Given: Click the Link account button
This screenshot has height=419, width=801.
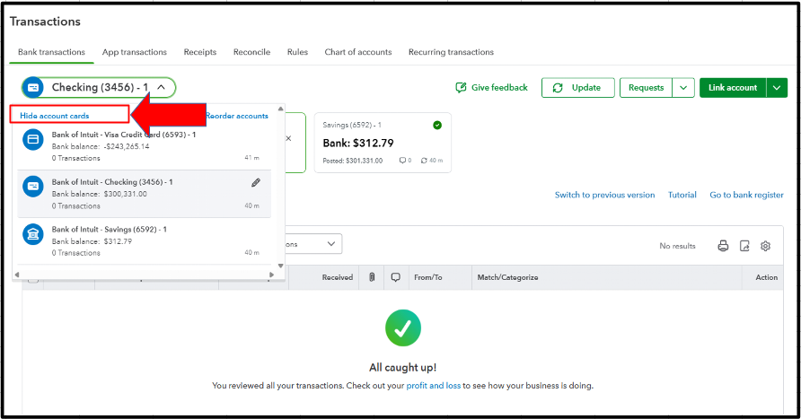Looking at the screenshot, I should (733, 88).
